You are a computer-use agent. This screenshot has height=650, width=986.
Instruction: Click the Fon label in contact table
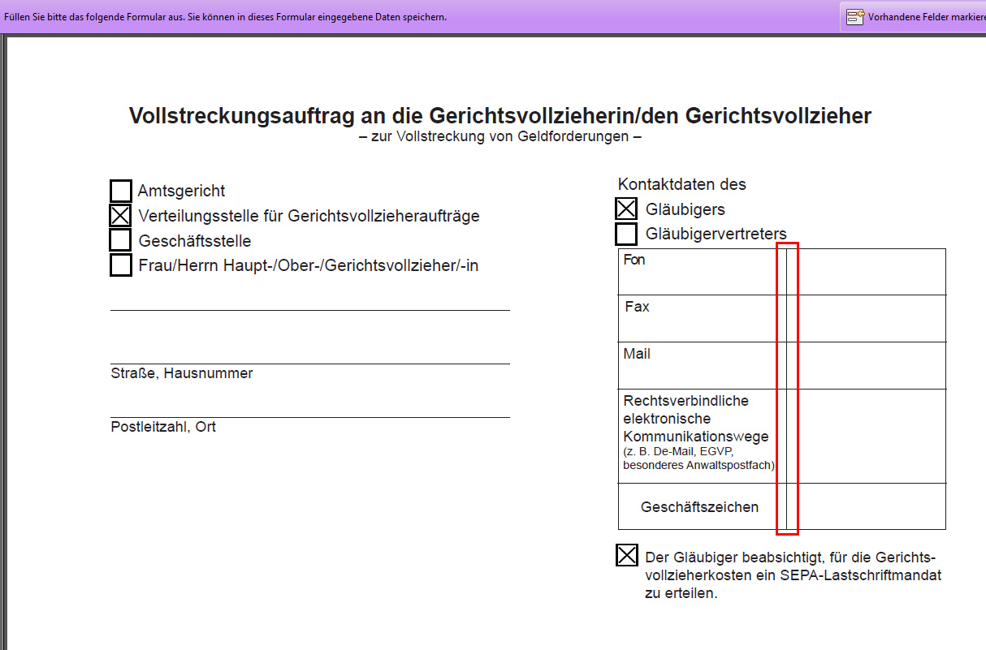click(634, 260)
